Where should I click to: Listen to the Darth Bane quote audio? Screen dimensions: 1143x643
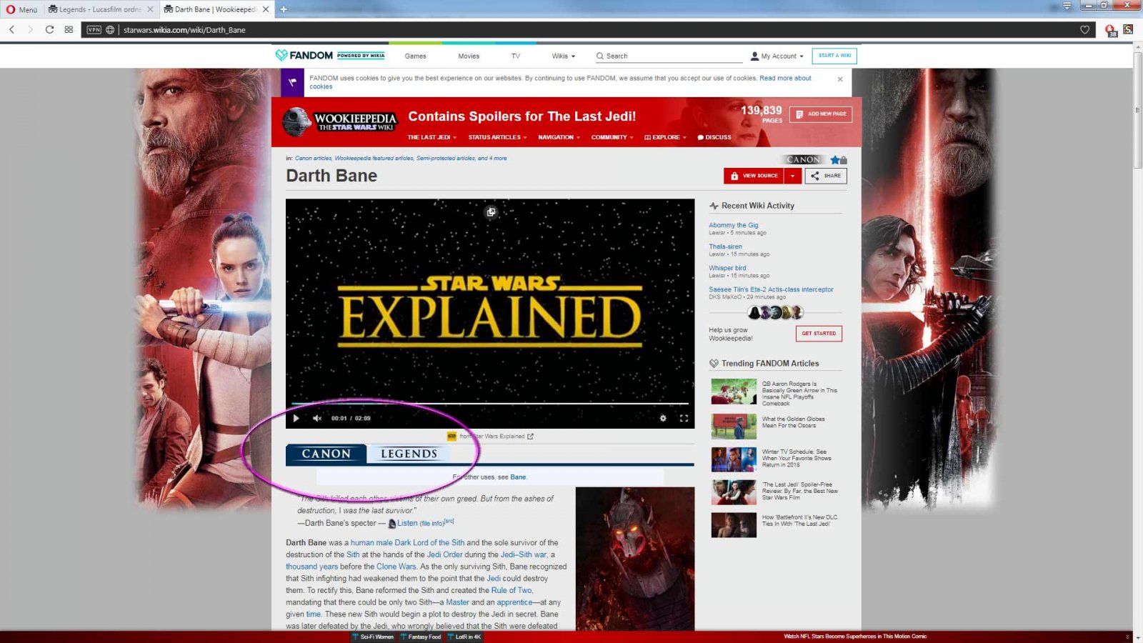[407, 523]
